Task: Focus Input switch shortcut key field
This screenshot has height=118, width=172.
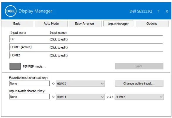Action: tap(29, 97)
